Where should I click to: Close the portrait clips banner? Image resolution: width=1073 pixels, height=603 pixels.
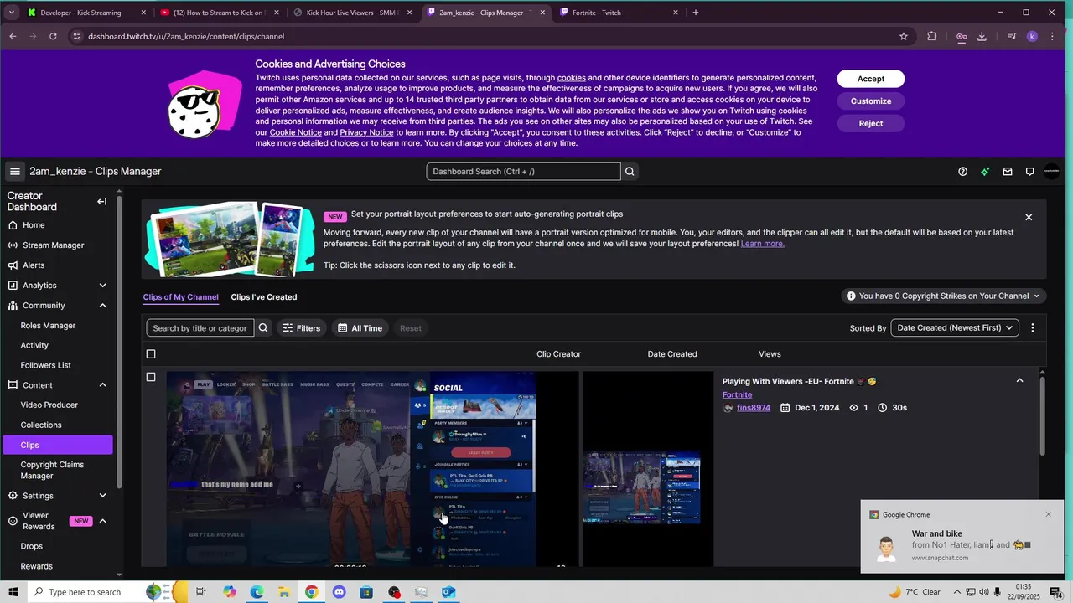tap(1029, 217)
